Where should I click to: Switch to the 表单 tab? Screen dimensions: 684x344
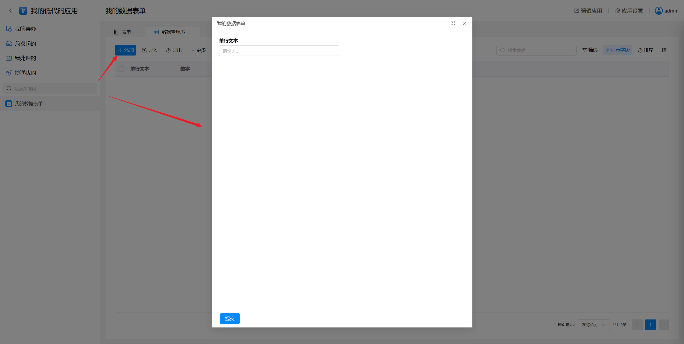pyautogui.click(x=123, y=32)
